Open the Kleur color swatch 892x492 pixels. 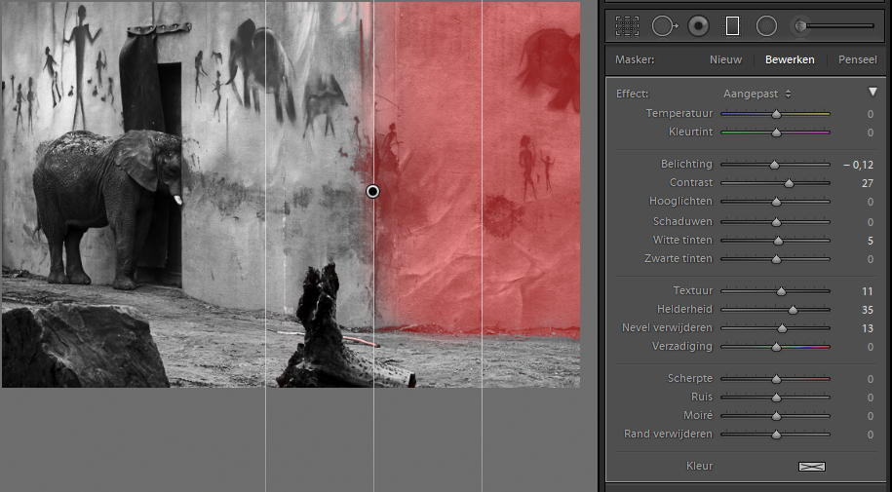click(x=811, y=466)
